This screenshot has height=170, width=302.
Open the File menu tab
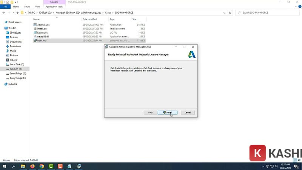pyautogui.click(x=5, y=7)
